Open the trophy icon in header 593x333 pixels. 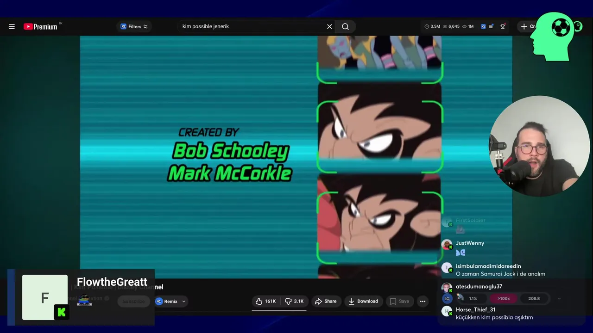click(503, 26)
